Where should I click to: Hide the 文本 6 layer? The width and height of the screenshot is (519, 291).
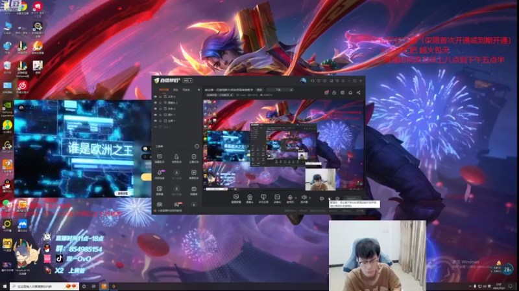(x=156, y=96)
